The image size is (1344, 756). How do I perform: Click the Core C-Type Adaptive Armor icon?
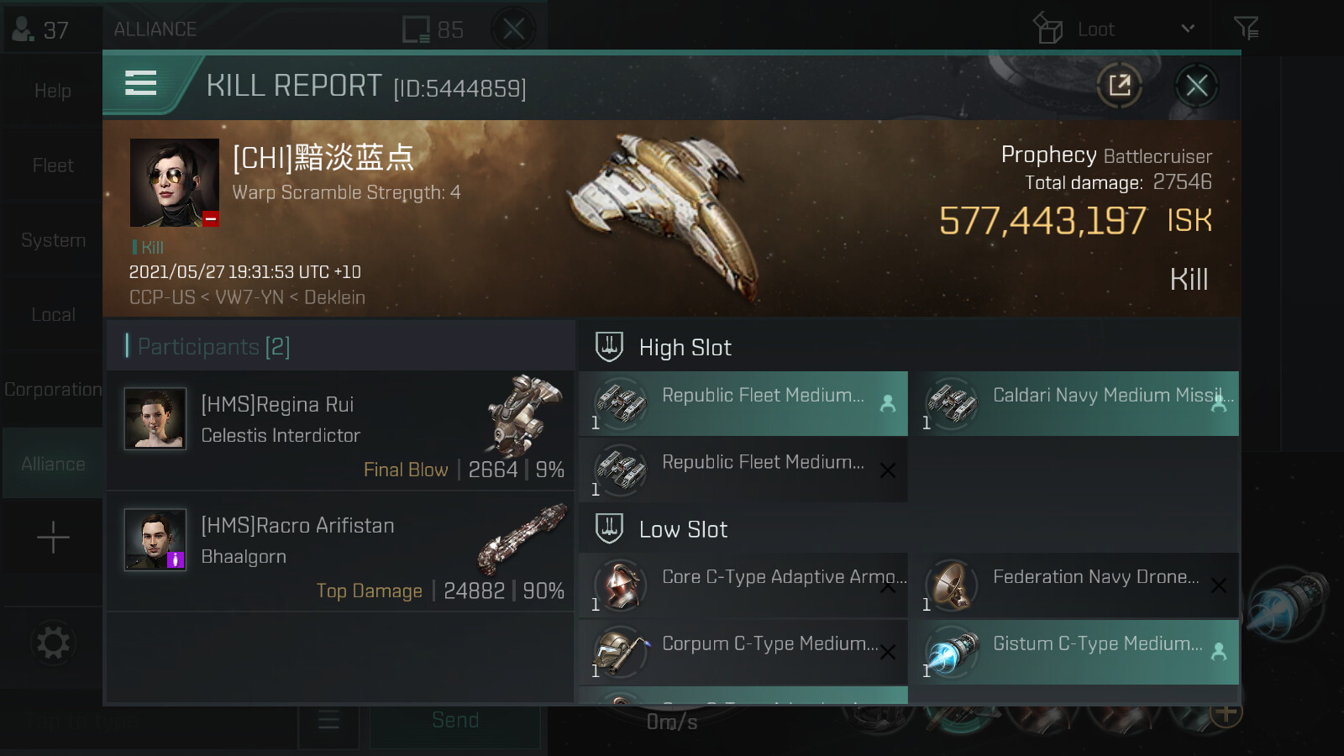point(621,585)
